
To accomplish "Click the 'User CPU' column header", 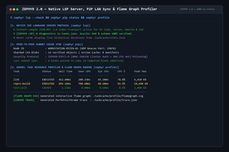I will (x=84, y=71).
